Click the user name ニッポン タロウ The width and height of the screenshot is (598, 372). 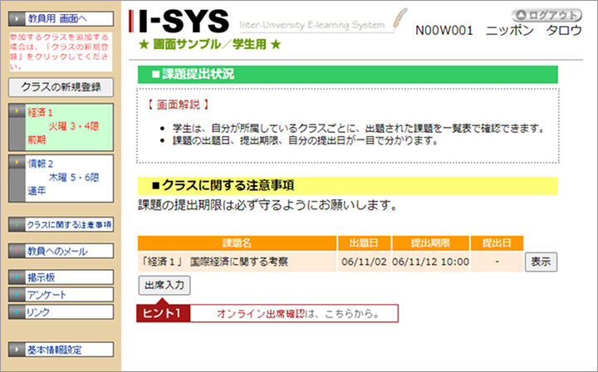tap(534, 31)
